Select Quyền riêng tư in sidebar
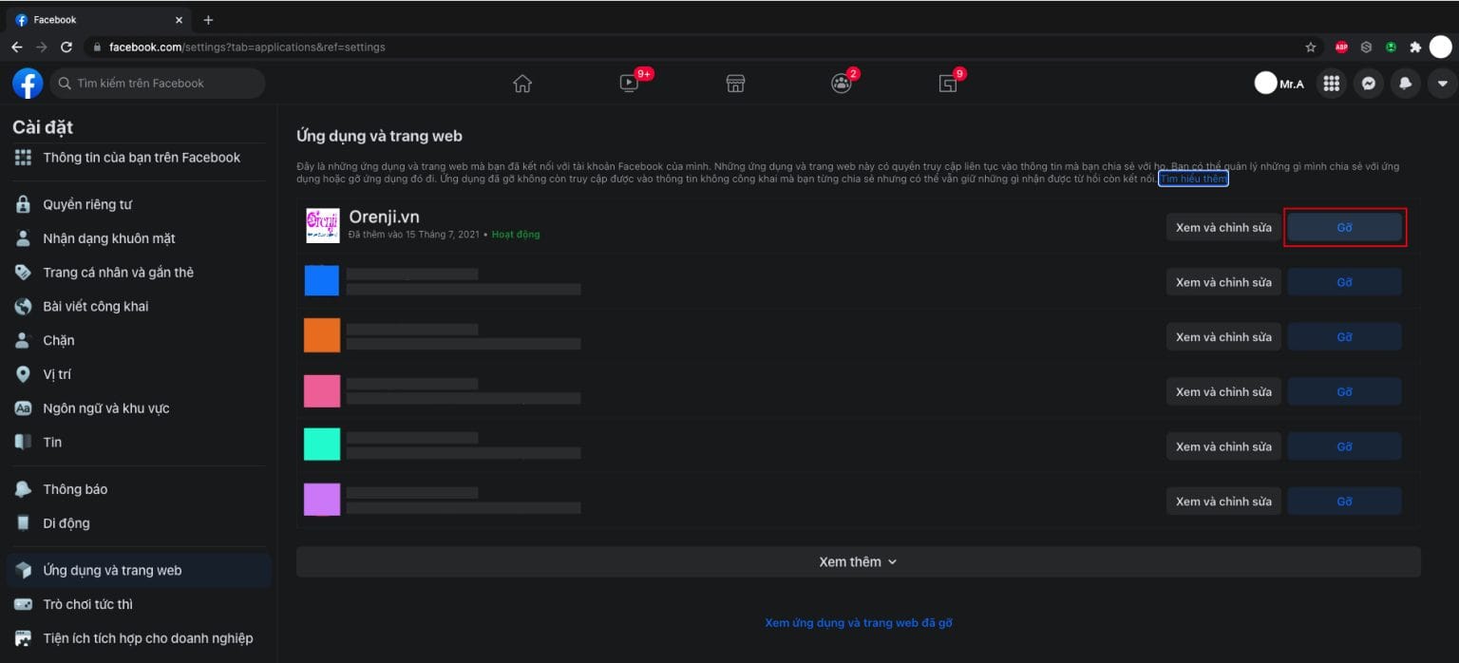 point(87,204)
